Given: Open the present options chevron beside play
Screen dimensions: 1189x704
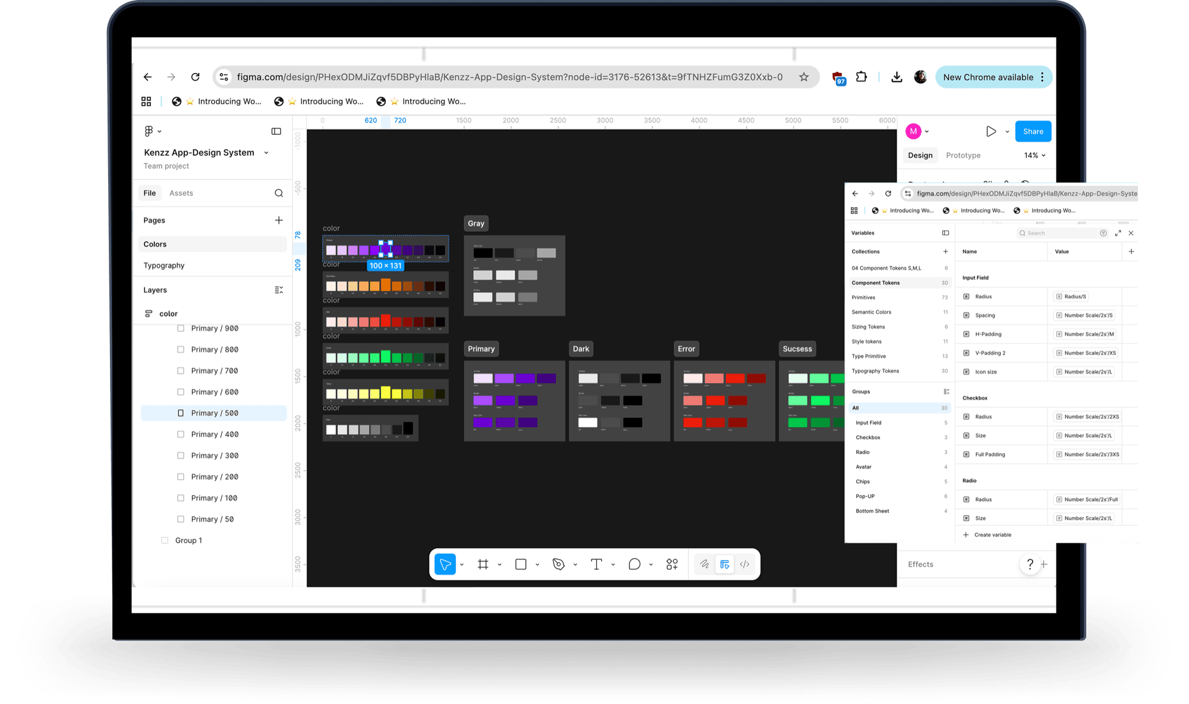Looking at the screenshot, I should [1007, 131].
